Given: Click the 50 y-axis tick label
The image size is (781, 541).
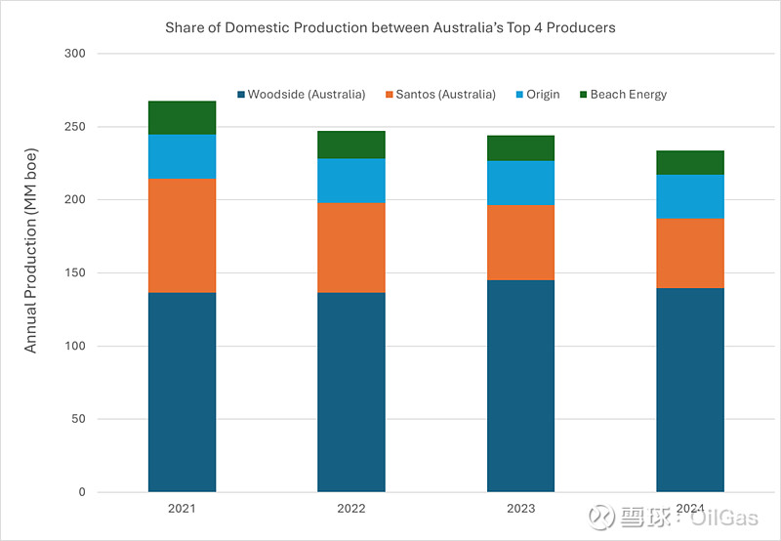Looking at the screenshot, I should coord(79,419).
